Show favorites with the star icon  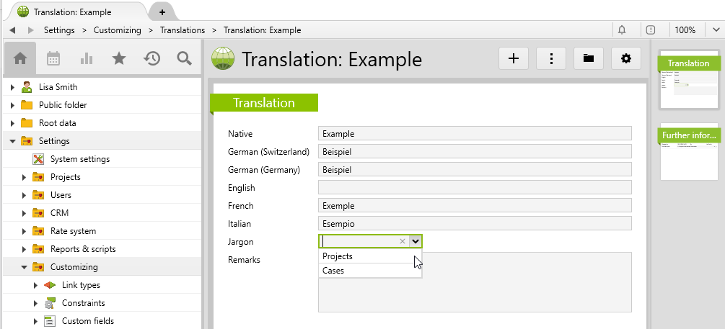119,58
